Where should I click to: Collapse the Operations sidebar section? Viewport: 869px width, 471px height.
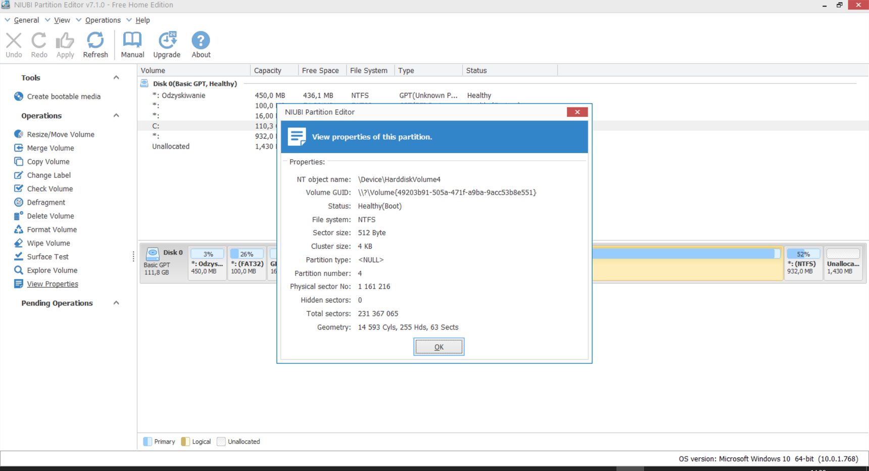pos(116,115)
